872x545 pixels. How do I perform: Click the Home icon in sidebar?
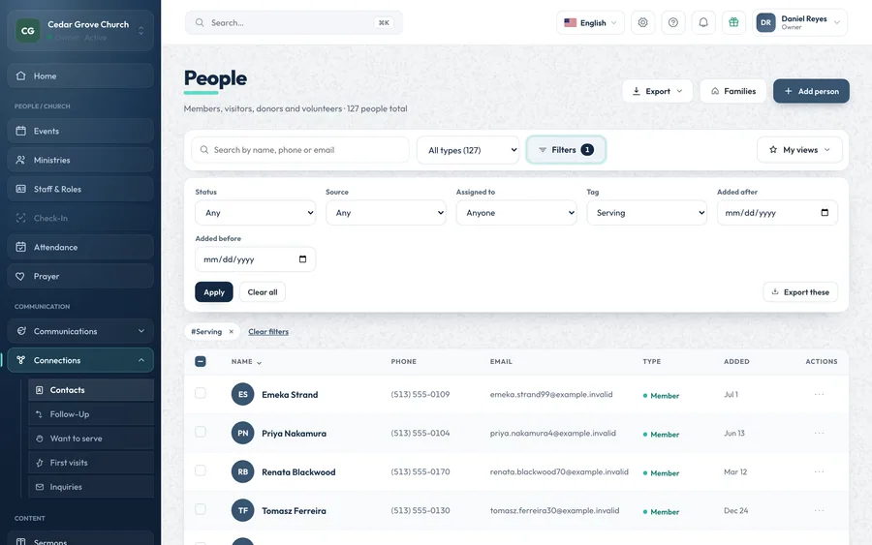pos(21,76)
